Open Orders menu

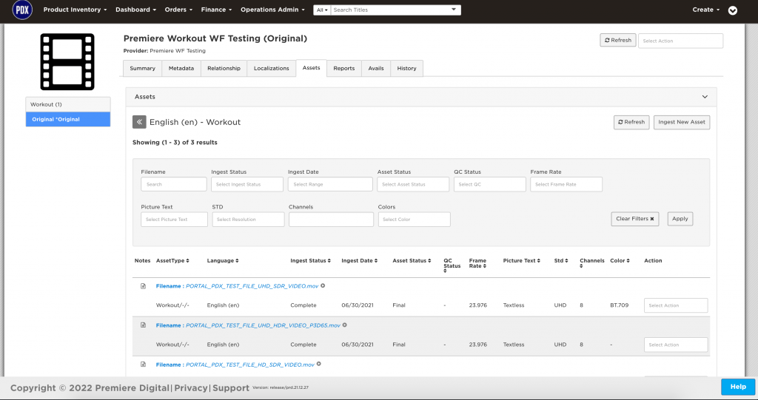[x=178, y=10]
